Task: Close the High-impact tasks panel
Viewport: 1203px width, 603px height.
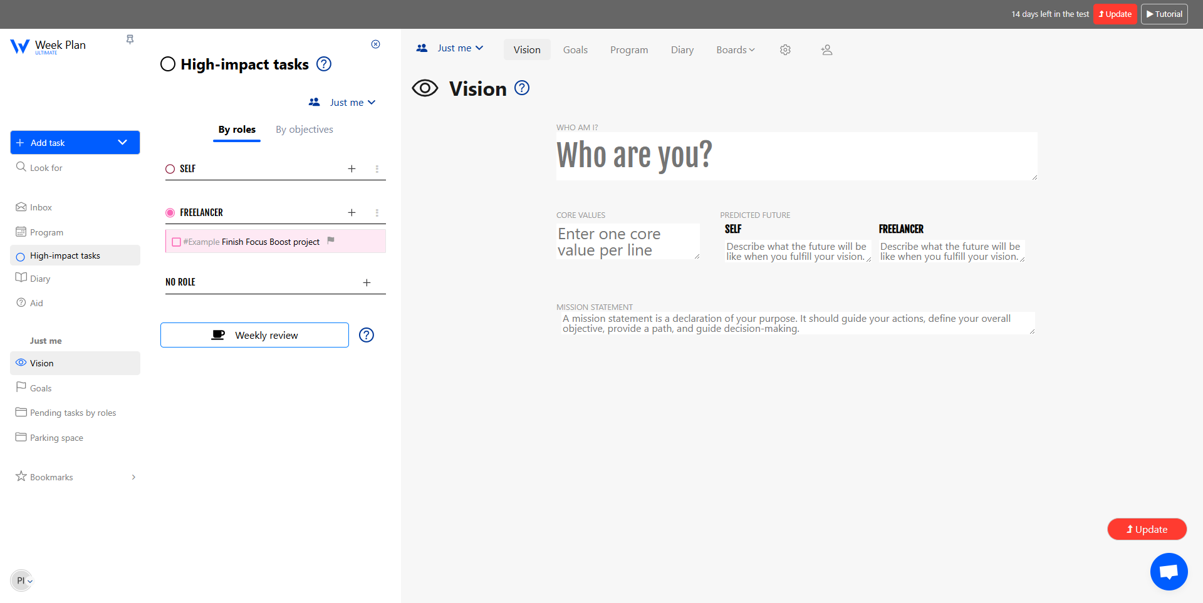Action: pyautogui.click(x=375, y=44)
